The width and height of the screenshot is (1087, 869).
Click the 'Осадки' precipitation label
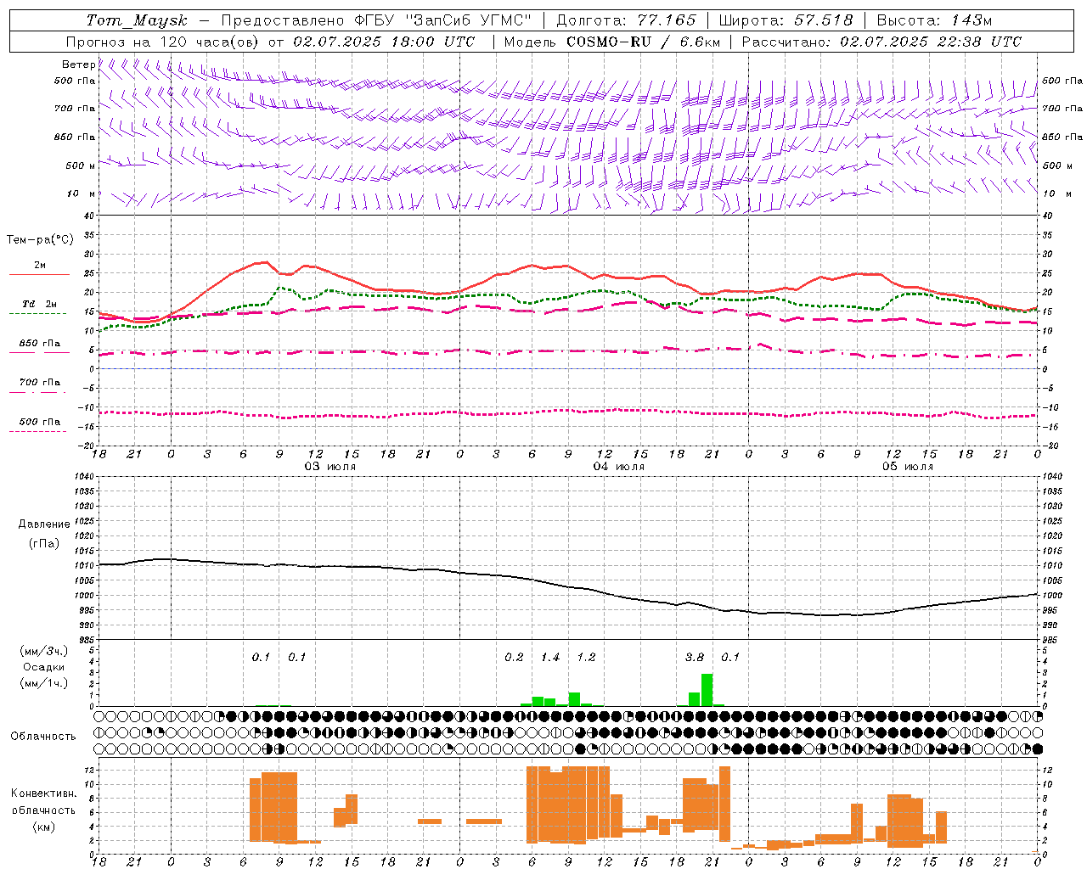[43, 667]
